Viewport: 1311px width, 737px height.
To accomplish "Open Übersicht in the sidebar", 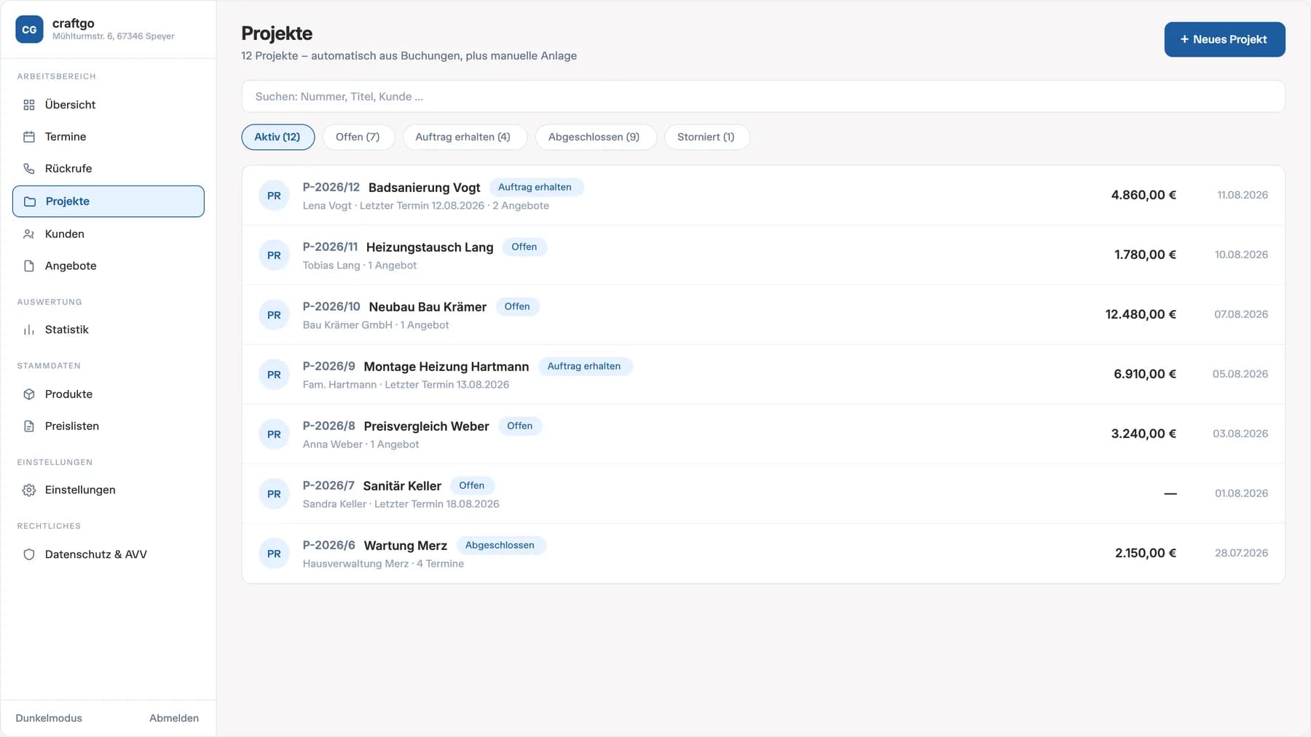I will (x=108, y=105).
